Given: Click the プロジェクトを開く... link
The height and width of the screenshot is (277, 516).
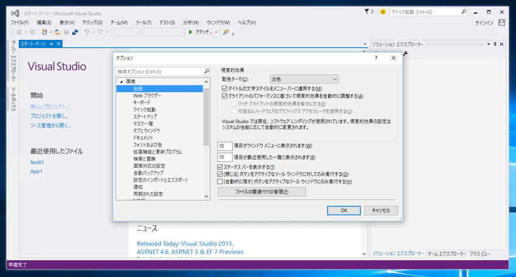Looking at the screenshot, I should (x=49, y=116).
